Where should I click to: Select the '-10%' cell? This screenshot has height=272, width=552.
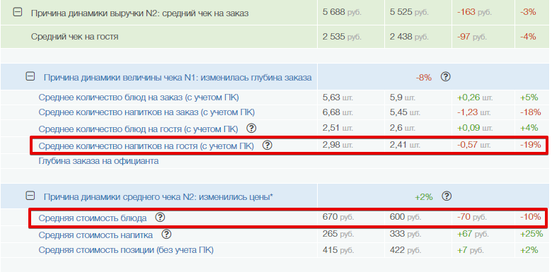click(x=531, y=217)
